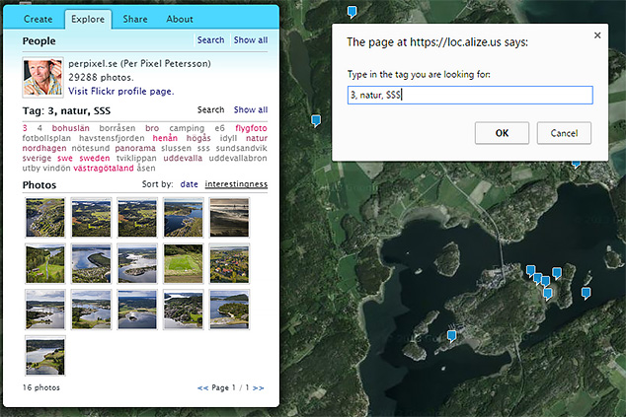This screenshot has height=417, width=626.
Task: Click the blue map marker beside the dialog's left edge
Action: coord(316,120)
